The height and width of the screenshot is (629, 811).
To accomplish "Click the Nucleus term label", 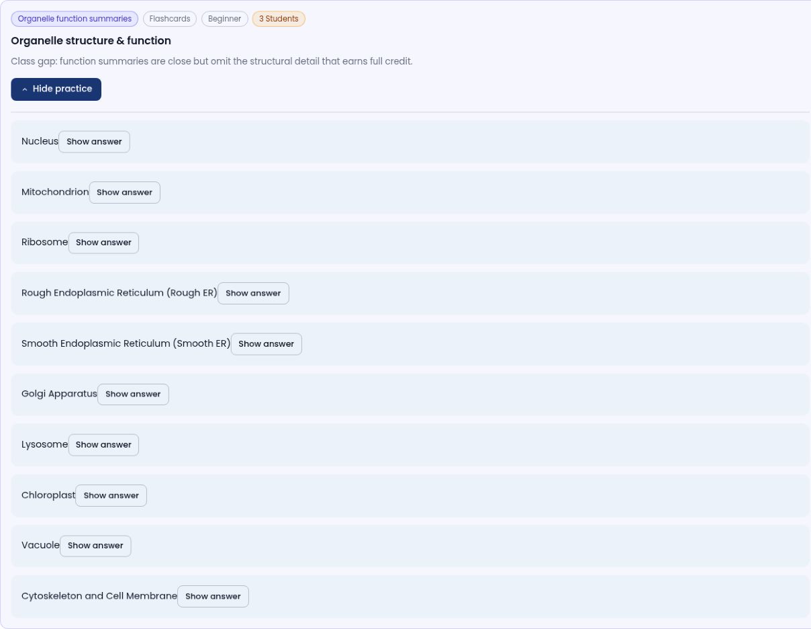I will [x=40, y=141].
